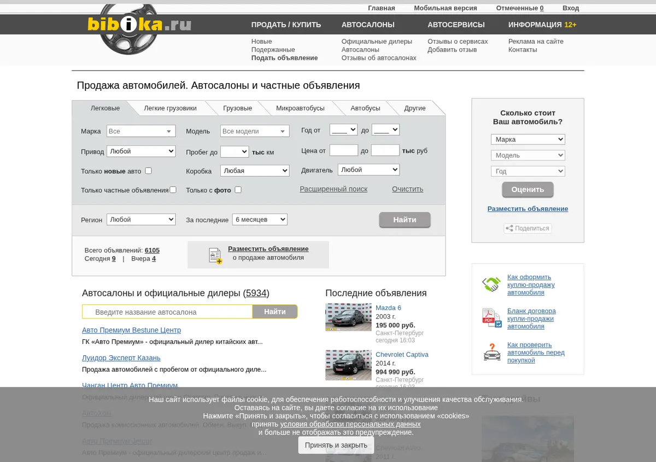This screenshot has height=462, width=656.
Task: Accept cookies with Принять и закрыть
Action: coord(336,445)
